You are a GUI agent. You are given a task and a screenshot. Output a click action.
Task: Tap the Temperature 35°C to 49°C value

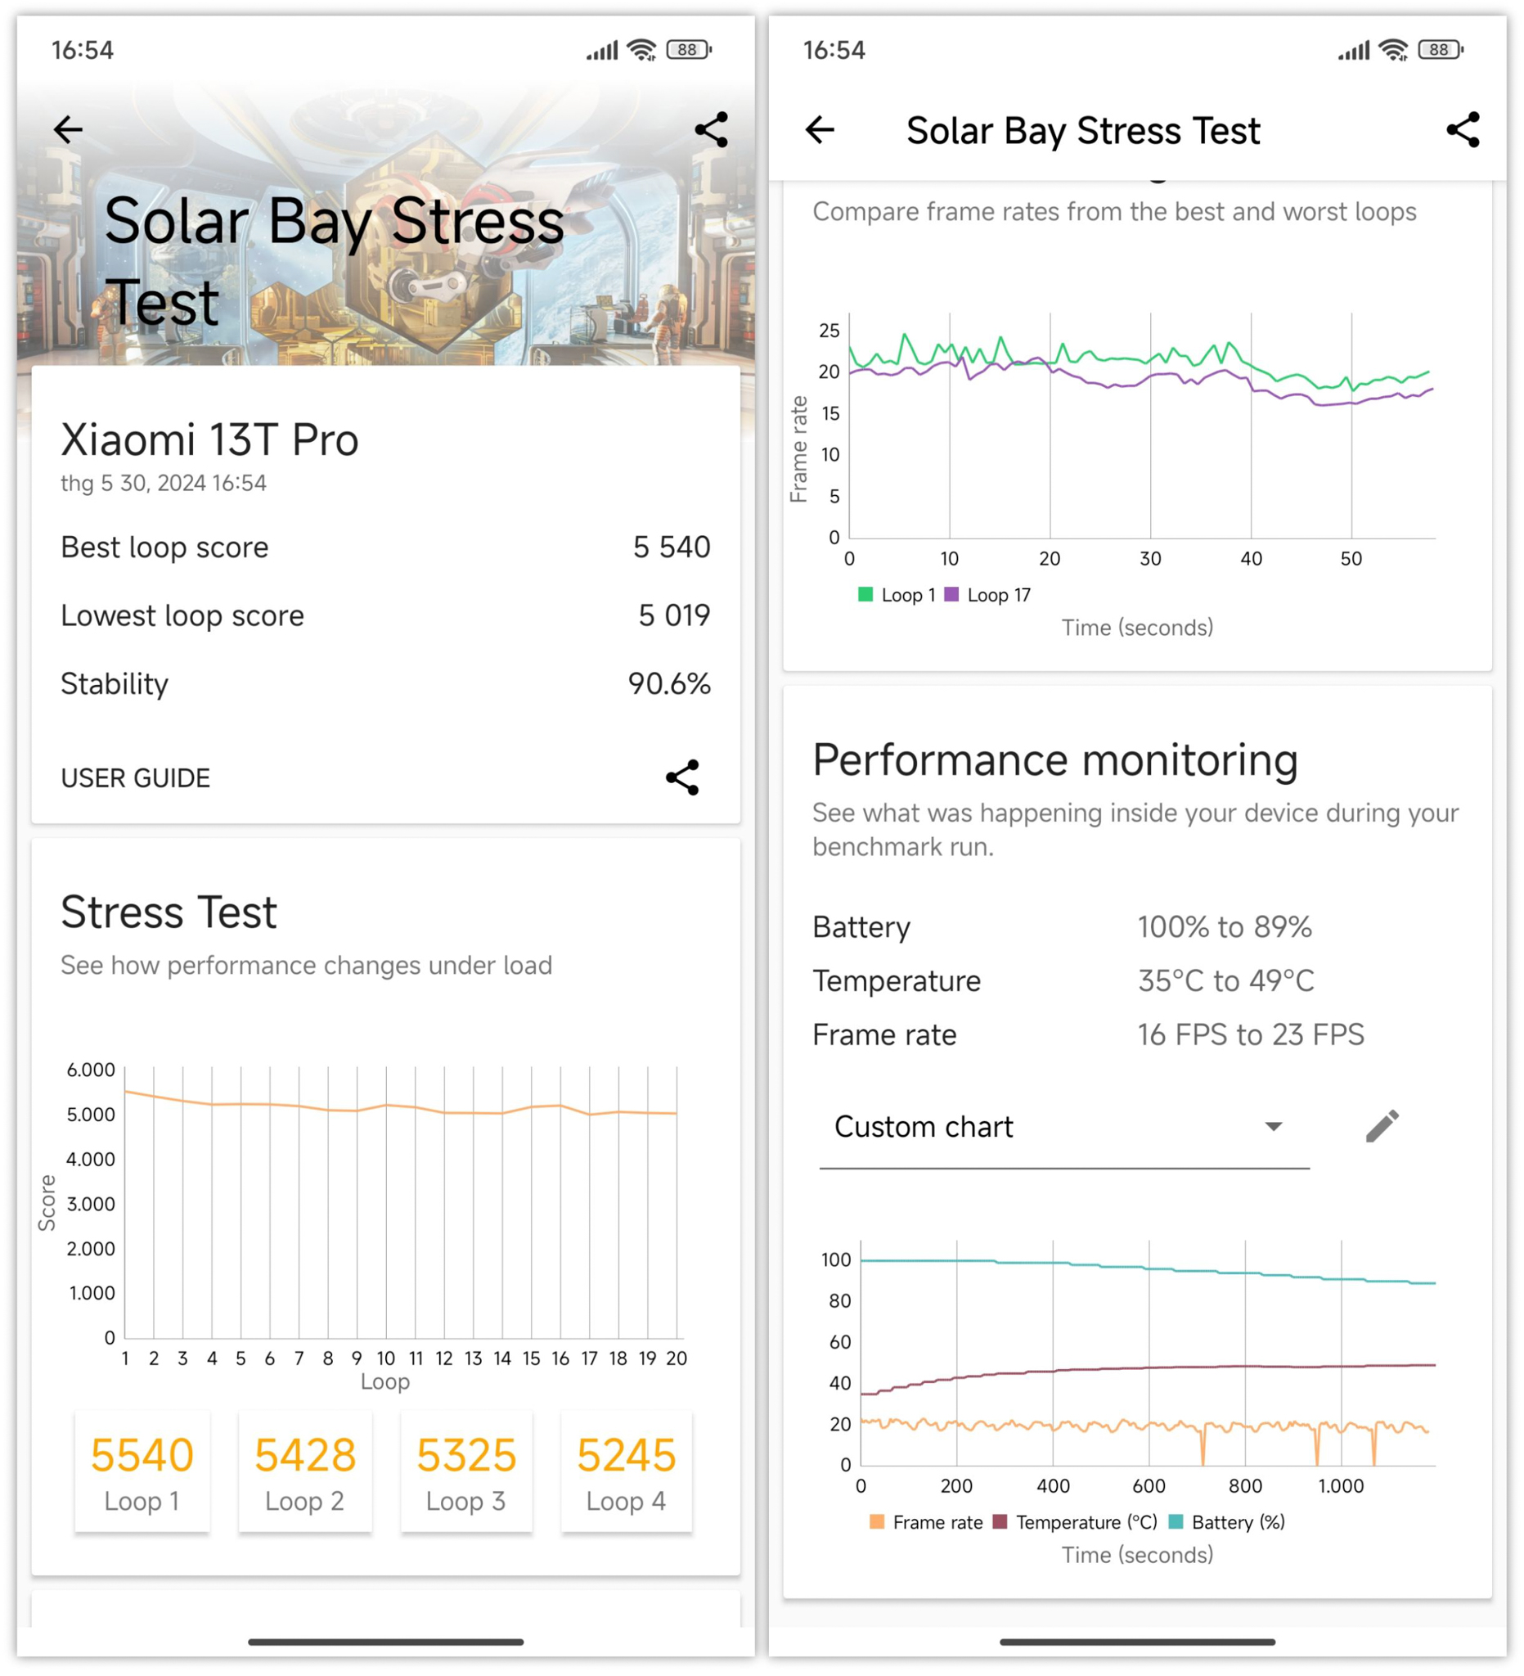tap(1226, 981)
